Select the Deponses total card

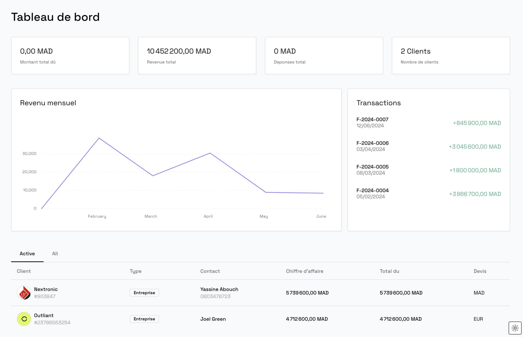324,56
